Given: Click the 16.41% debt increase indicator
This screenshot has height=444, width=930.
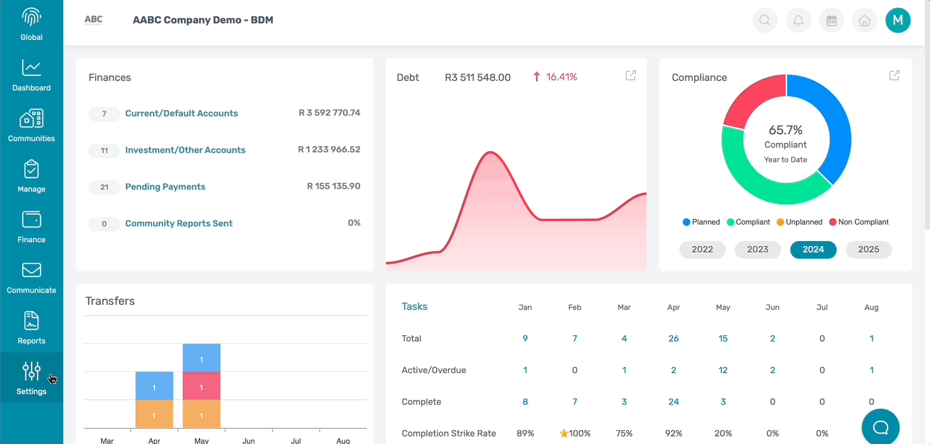Looking at the screenshot, I should coord(555,77).
